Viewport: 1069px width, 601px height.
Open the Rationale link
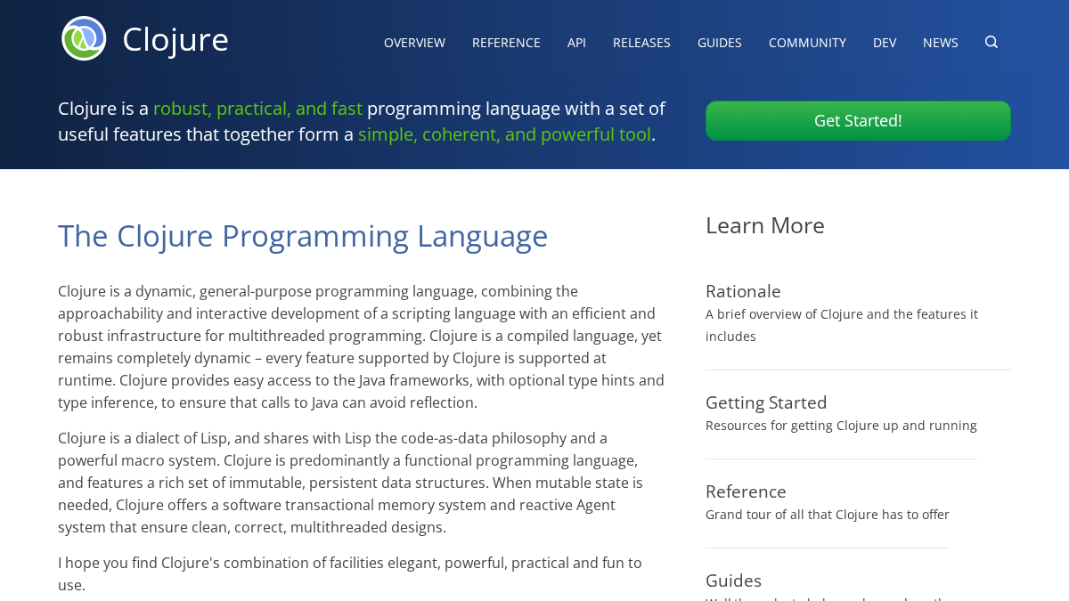click(x=743, y=291)
